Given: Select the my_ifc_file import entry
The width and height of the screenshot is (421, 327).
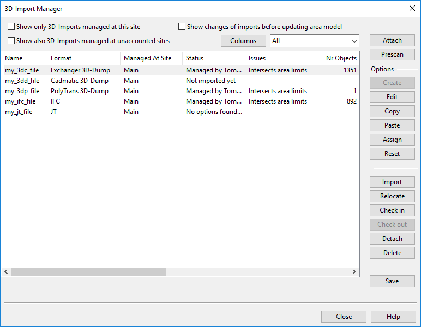Looking at the screenshot, I should point(20,101).
